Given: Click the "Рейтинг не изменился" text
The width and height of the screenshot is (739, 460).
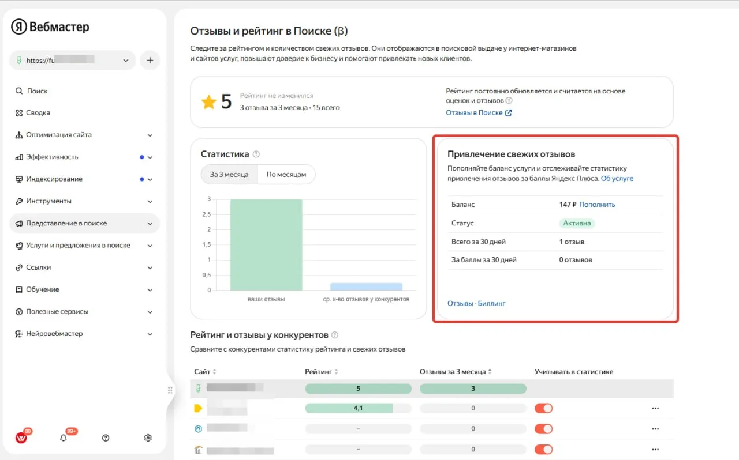Looking at the screenshot, I should pos(277,96).
